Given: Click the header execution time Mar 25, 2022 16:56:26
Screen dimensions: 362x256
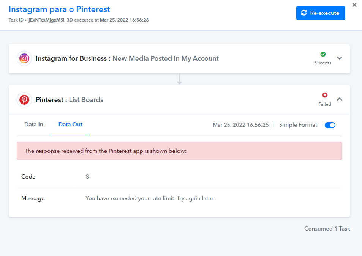Looking at the screenshot, I should coord(124,20).
